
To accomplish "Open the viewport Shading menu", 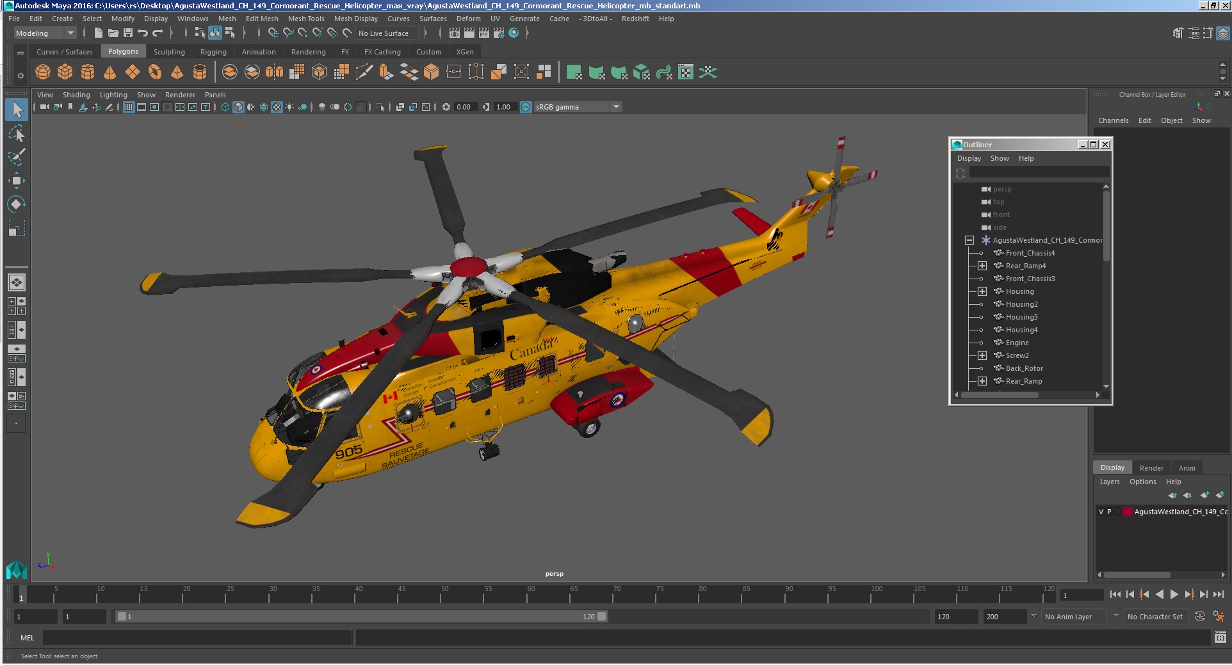I will (76, 95).
